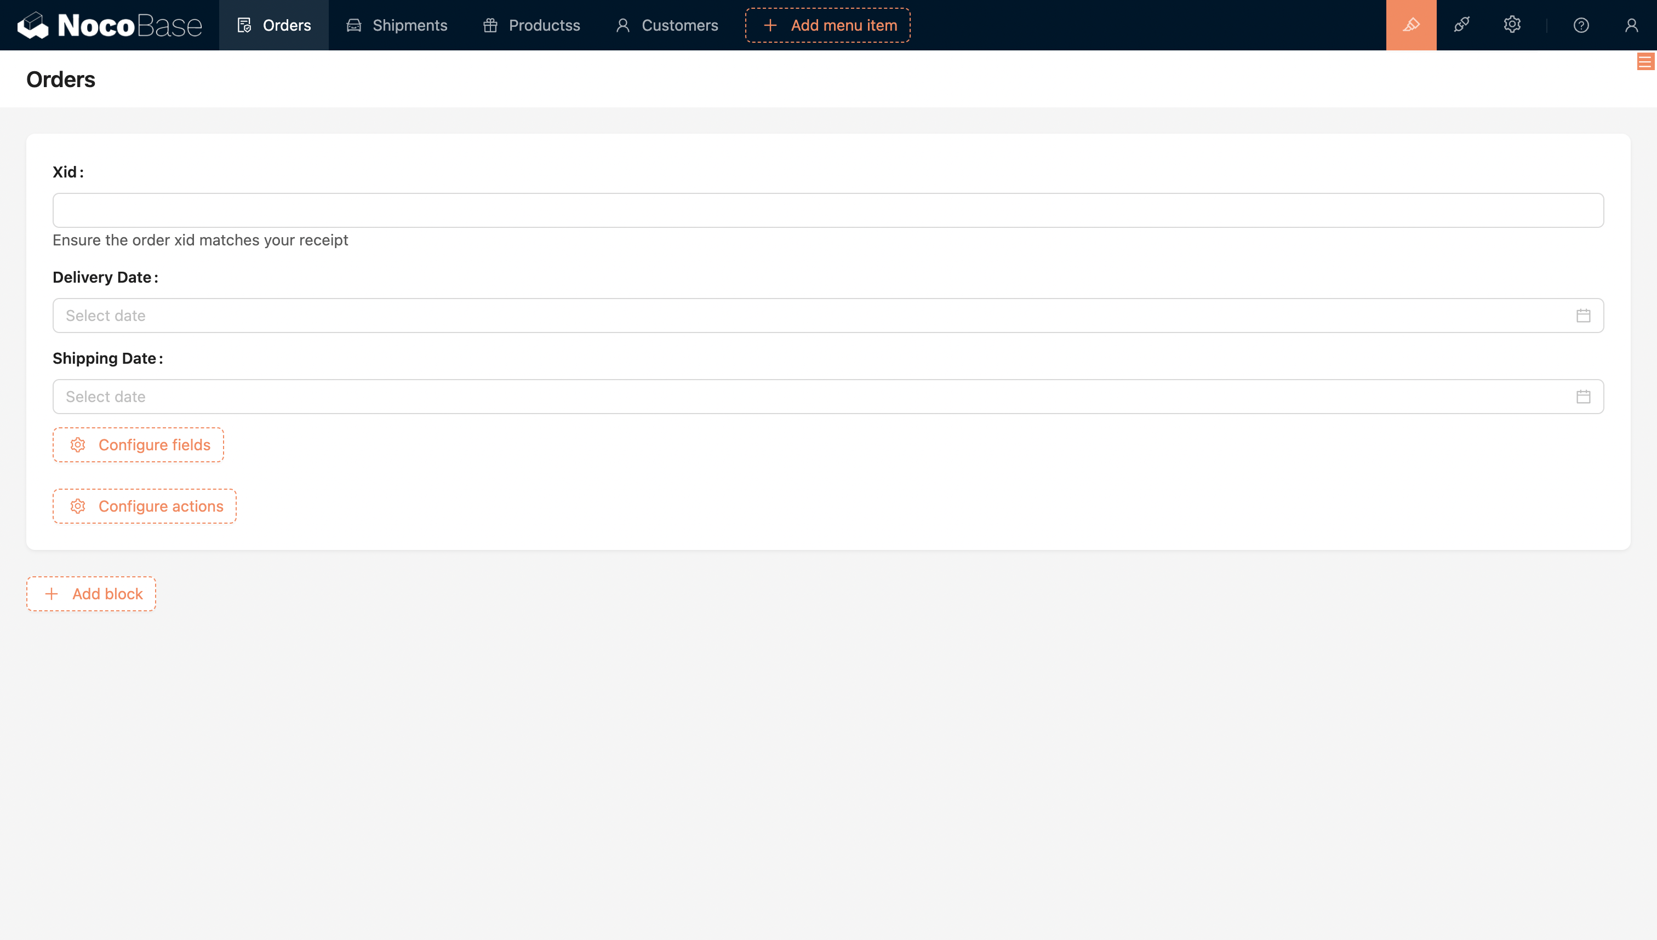Viewport: 1657px width, 940px height.
Task: Focus the Xid text input
Action: pyautogui.click(x=828, y=210)
